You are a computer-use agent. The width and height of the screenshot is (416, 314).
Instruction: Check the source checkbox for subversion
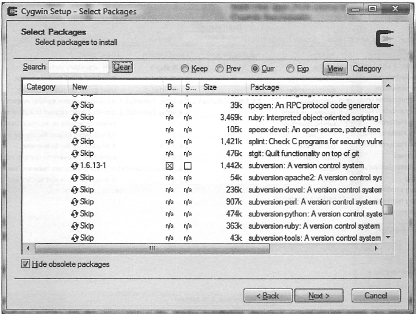pyautogui.click(x=188, y=165)
